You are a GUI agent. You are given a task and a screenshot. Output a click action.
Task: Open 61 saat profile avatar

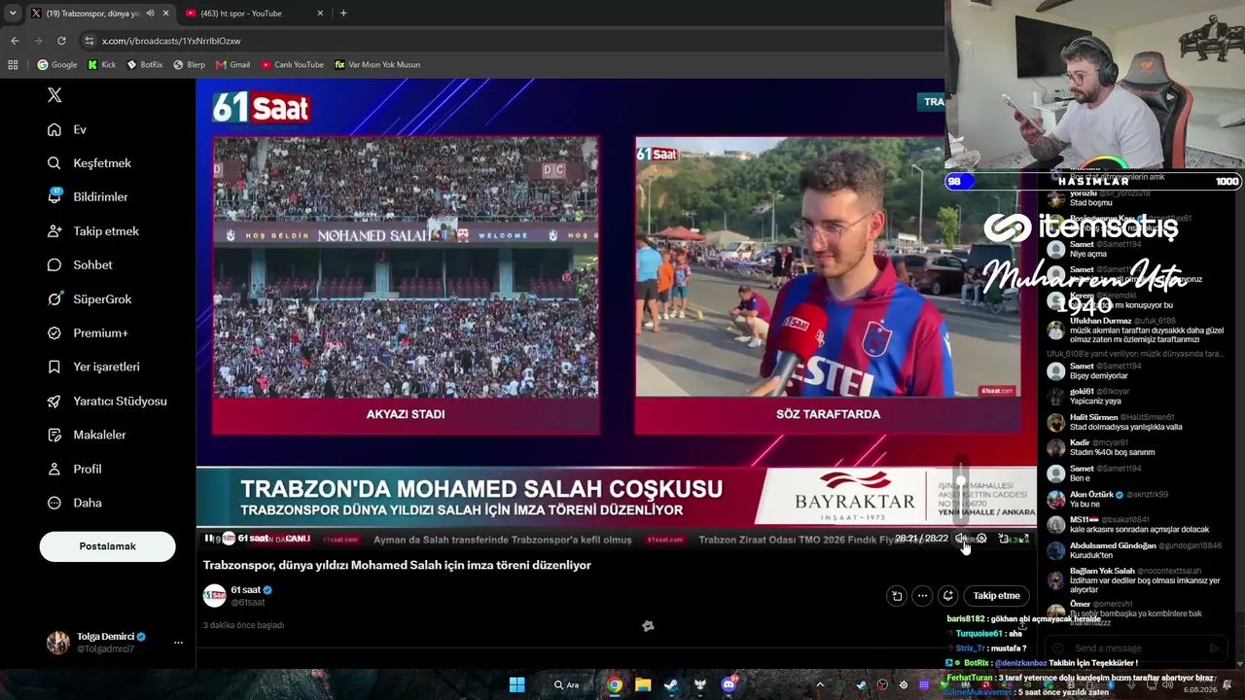coord(214,596)
